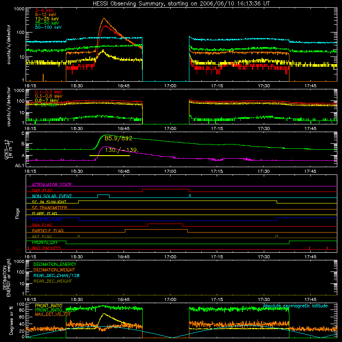This screenshot has width=342, height=342.
Task: Select the 0.1-0.3 MeV legend label
Action: click(49, 92)
